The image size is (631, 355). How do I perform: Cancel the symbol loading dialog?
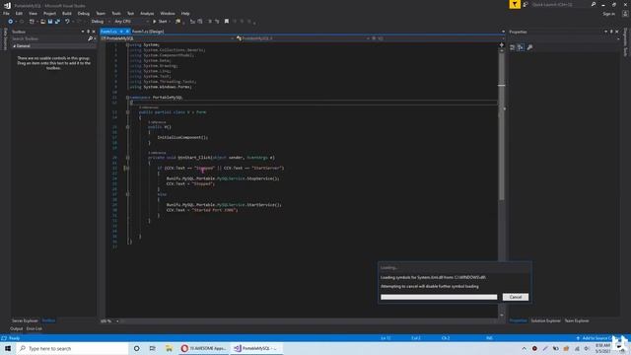(515, 297)
